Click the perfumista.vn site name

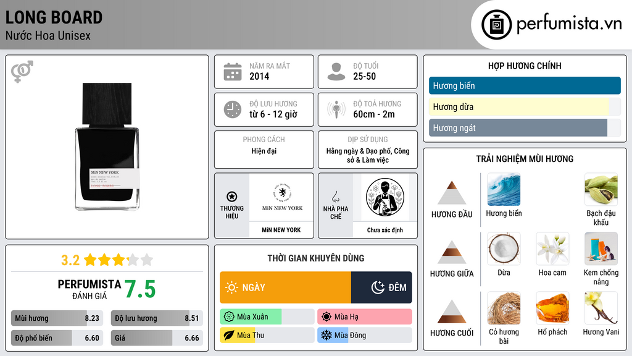coord(569,24)
